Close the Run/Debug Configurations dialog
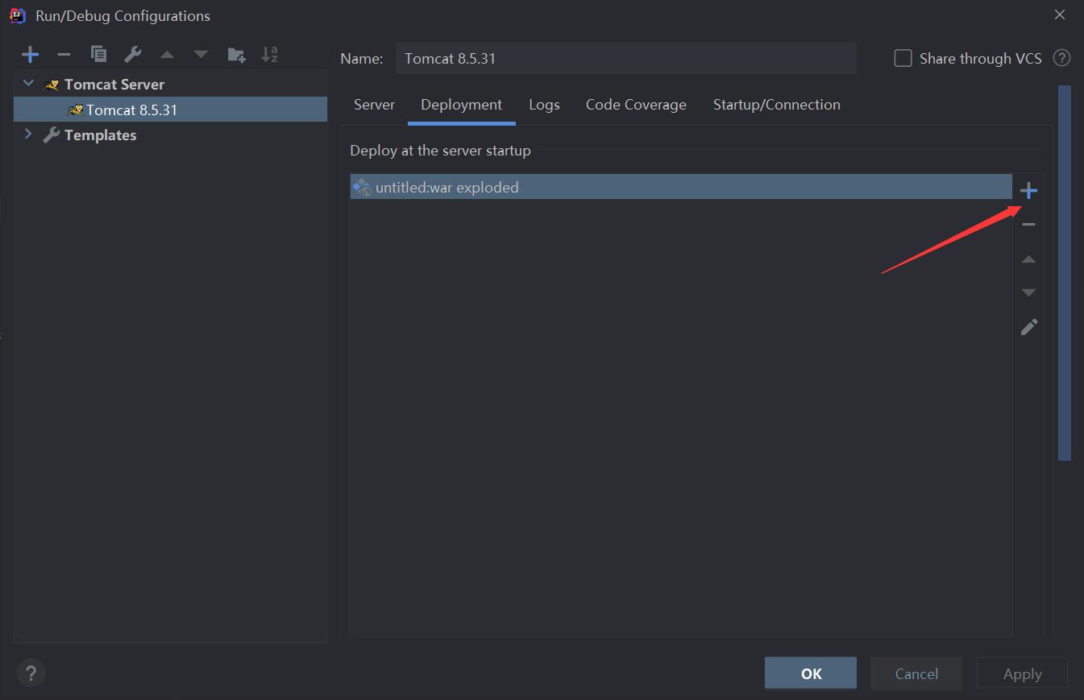The height and width of the screenshot is (700, 1084). [1060, 14]
